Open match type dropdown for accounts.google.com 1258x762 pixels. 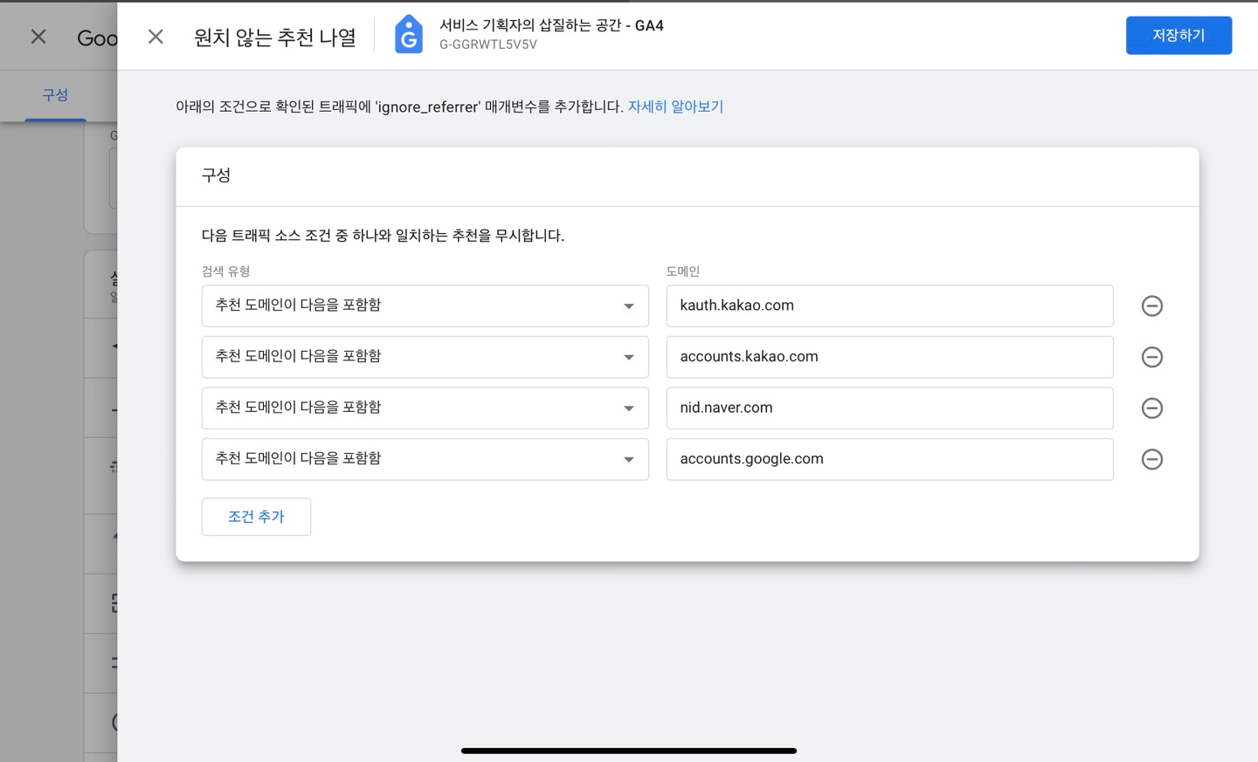pos(425,459)
